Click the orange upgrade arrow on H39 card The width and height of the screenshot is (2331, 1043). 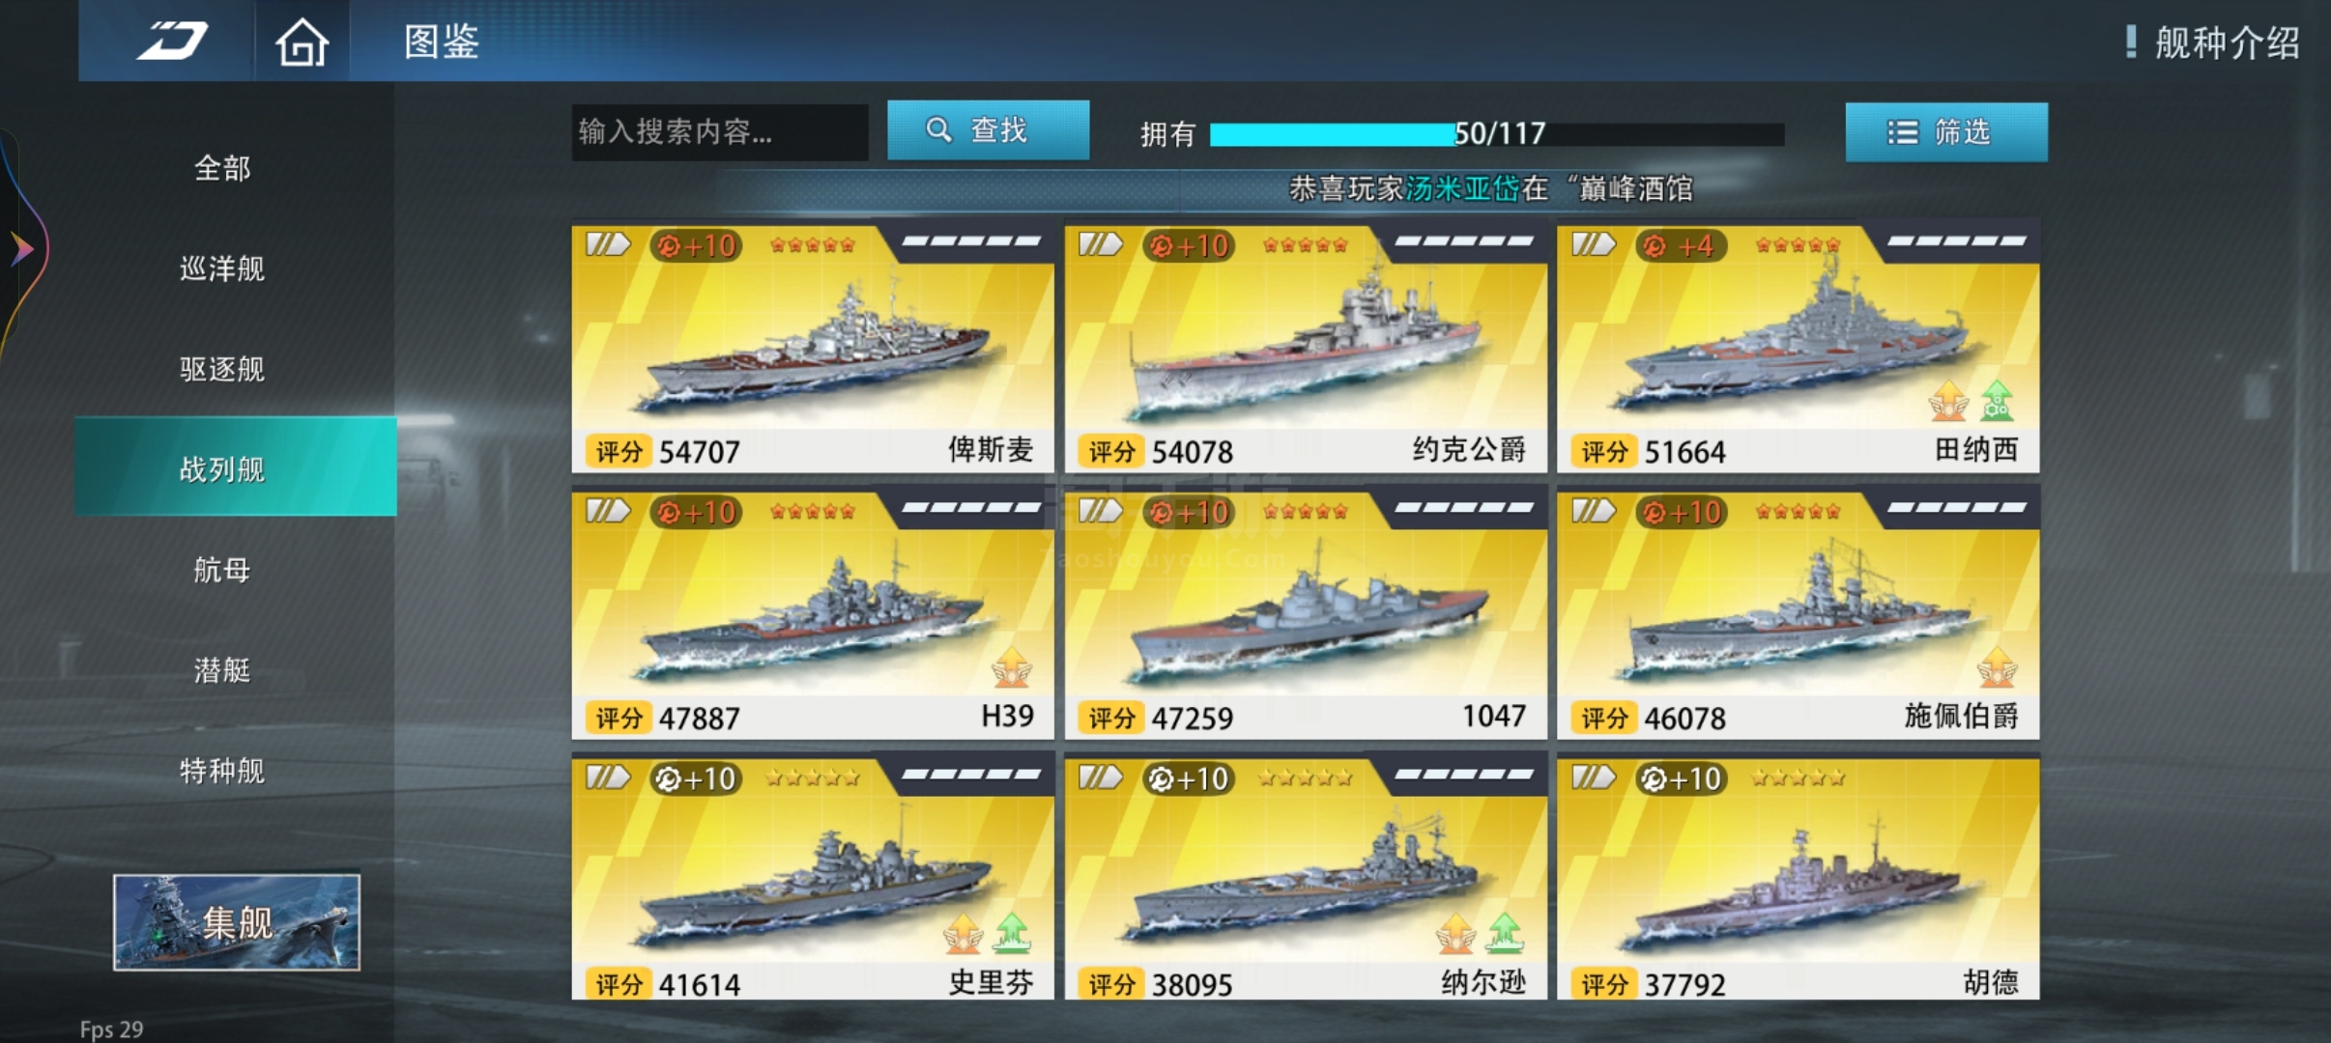pyautogui.click(x=1012, y=667)
